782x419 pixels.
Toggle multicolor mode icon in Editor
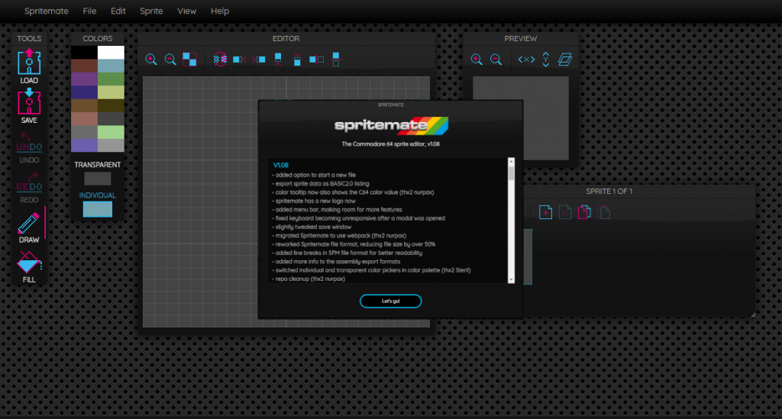220,60
